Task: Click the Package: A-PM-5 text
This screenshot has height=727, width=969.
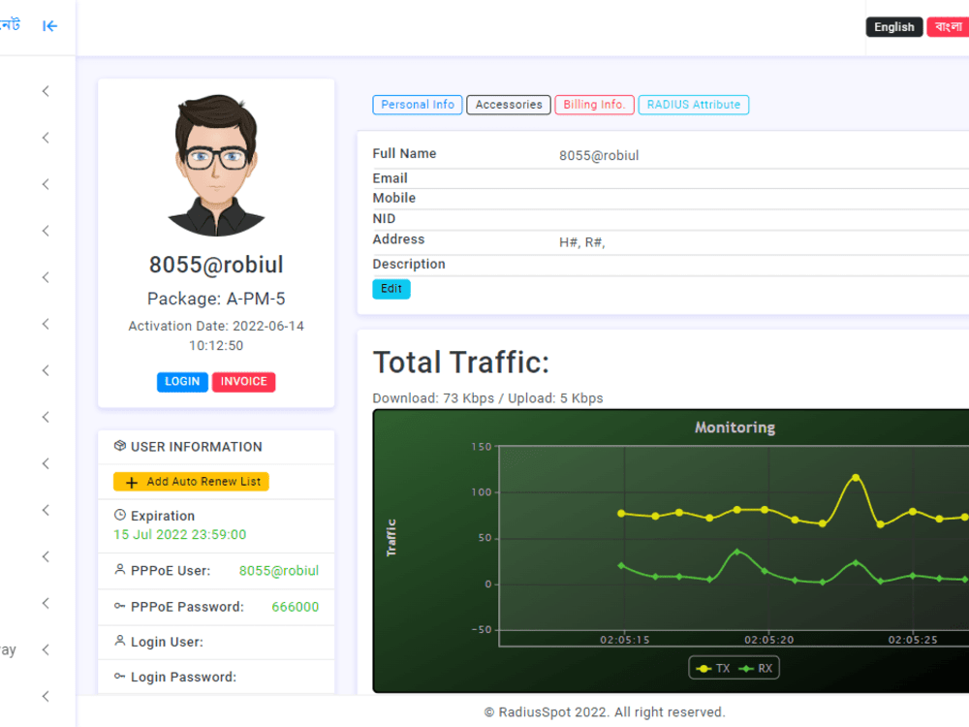Action: pos(216,300)
